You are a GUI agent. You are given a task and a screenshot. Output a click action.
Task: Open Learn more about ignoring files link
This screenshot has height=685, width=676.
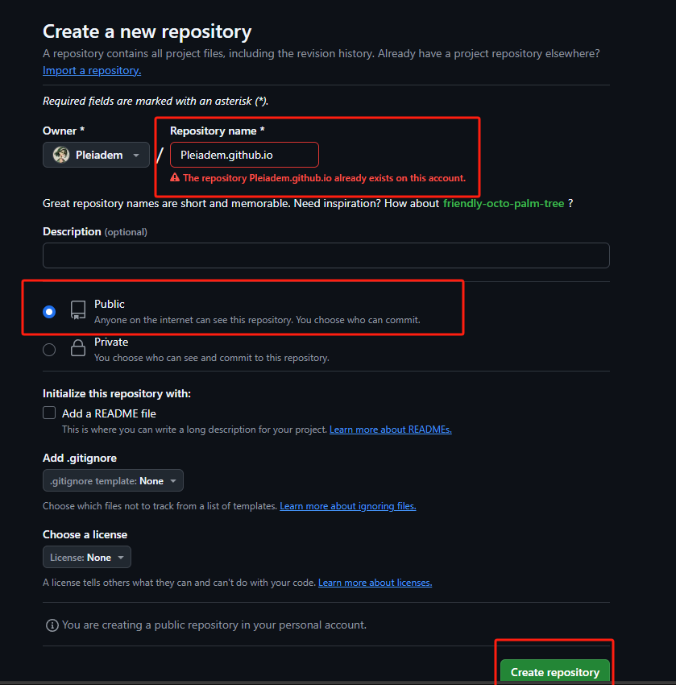347,506
